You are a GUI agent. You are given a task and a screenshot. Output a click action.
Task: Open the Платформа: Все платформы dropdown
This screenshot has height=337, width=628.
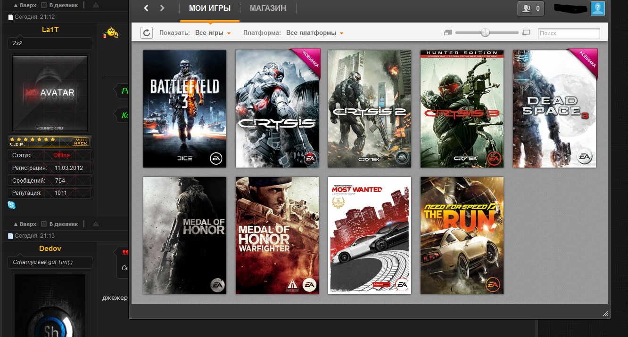[314, 33]
